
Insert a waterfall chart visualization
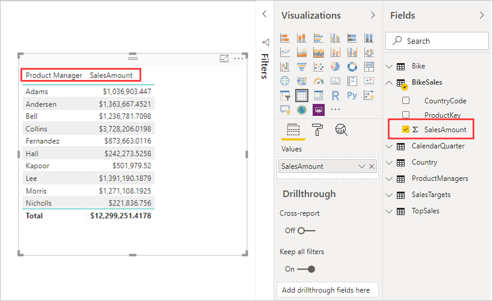(x=285, y=67)
